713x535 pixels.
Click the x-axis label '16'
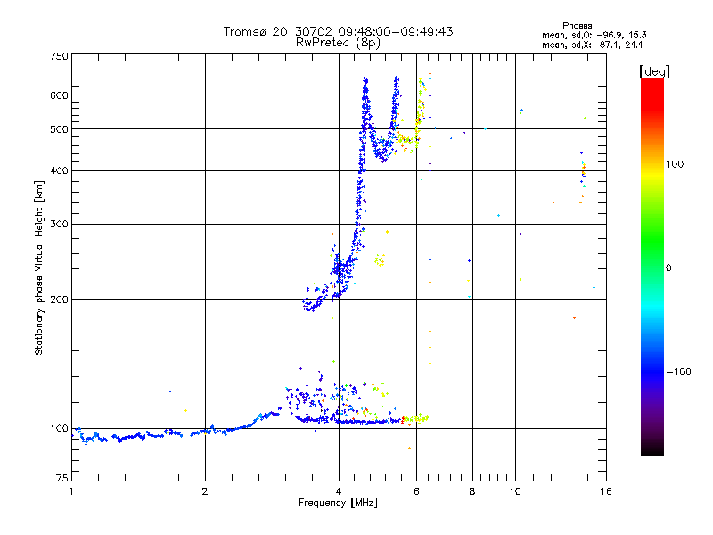[606, 491]
